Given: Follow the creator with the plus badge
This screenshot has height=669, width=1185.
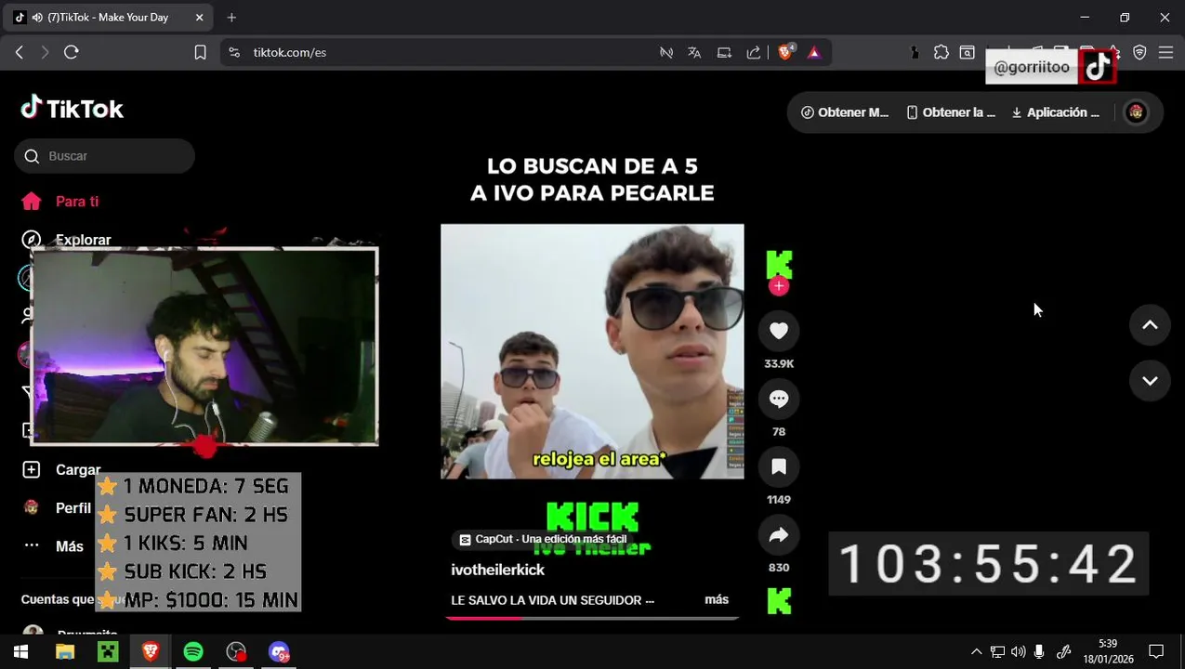Looking at the screenshot, I should [x=779, y=286].
